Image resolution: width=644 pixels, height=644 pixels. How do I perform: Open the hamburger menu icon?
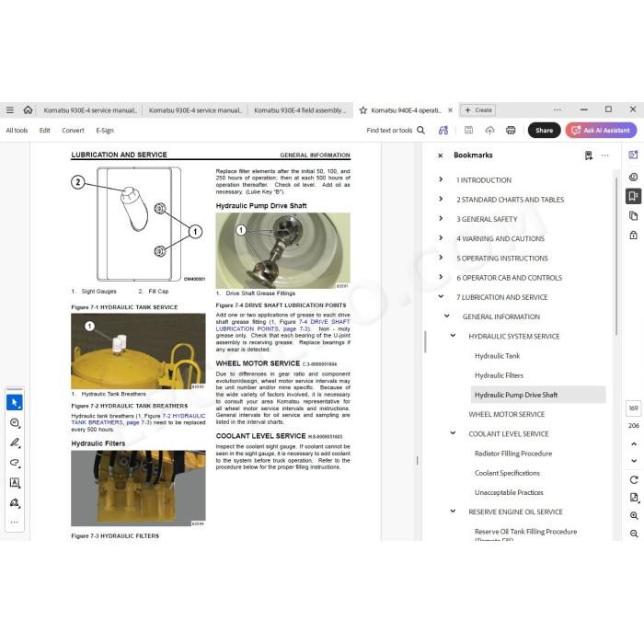tap(10, 110)
